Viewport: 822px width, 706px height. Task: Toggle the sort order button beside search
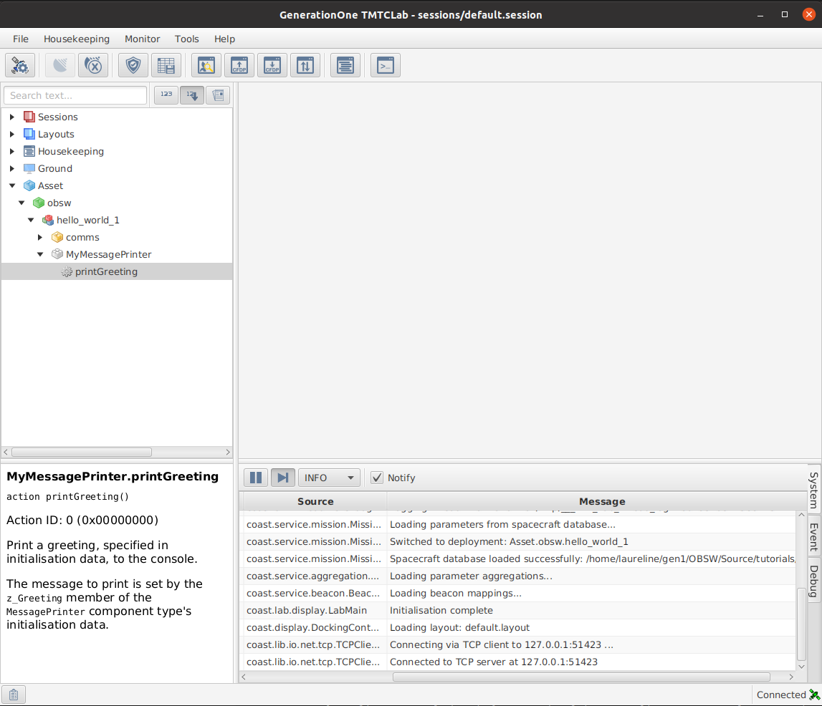192,95
